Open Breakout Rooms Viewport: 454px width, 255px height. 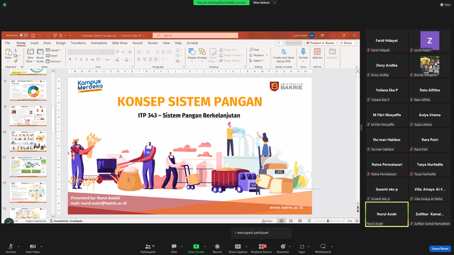click(x=262, y=248)
